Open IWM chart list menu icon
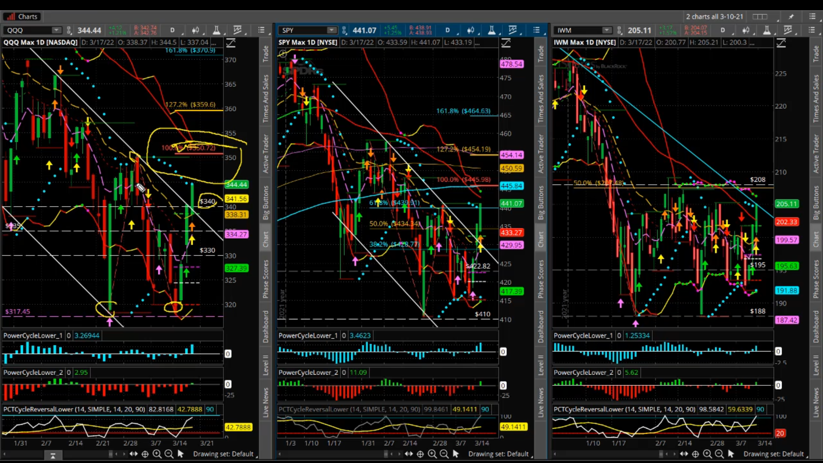 point(811,30)
